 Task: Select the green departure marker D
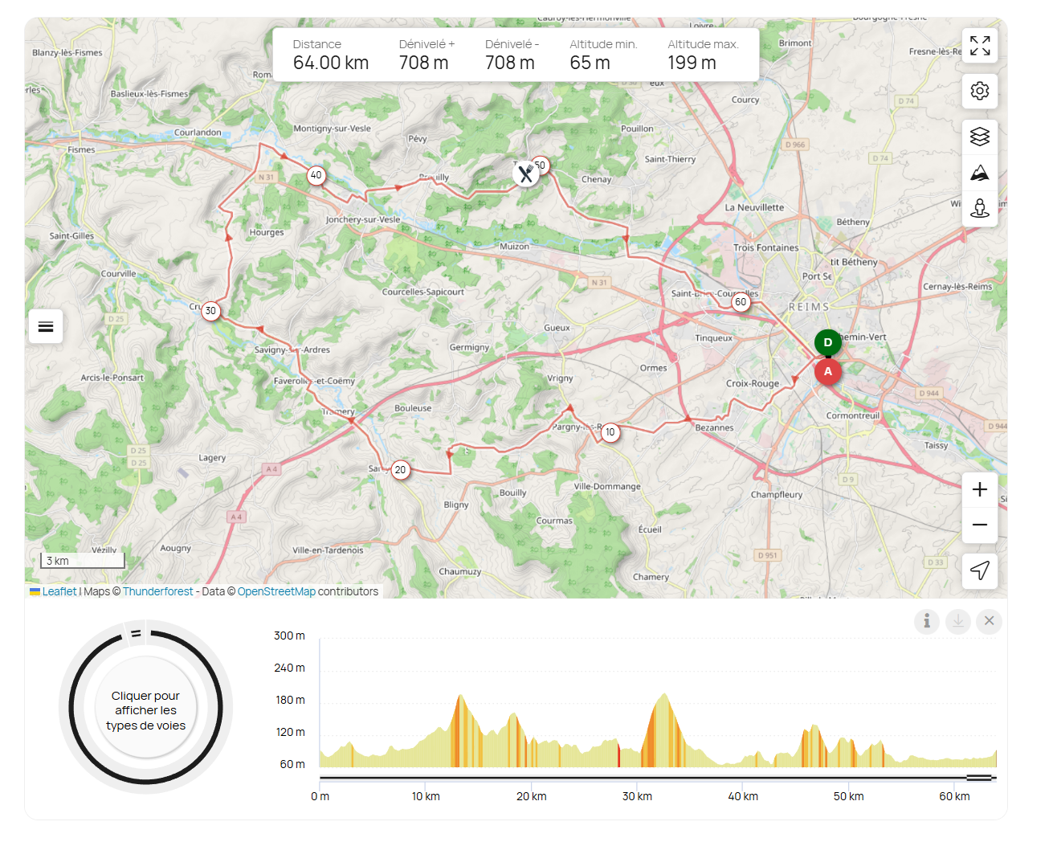point(827,342)
